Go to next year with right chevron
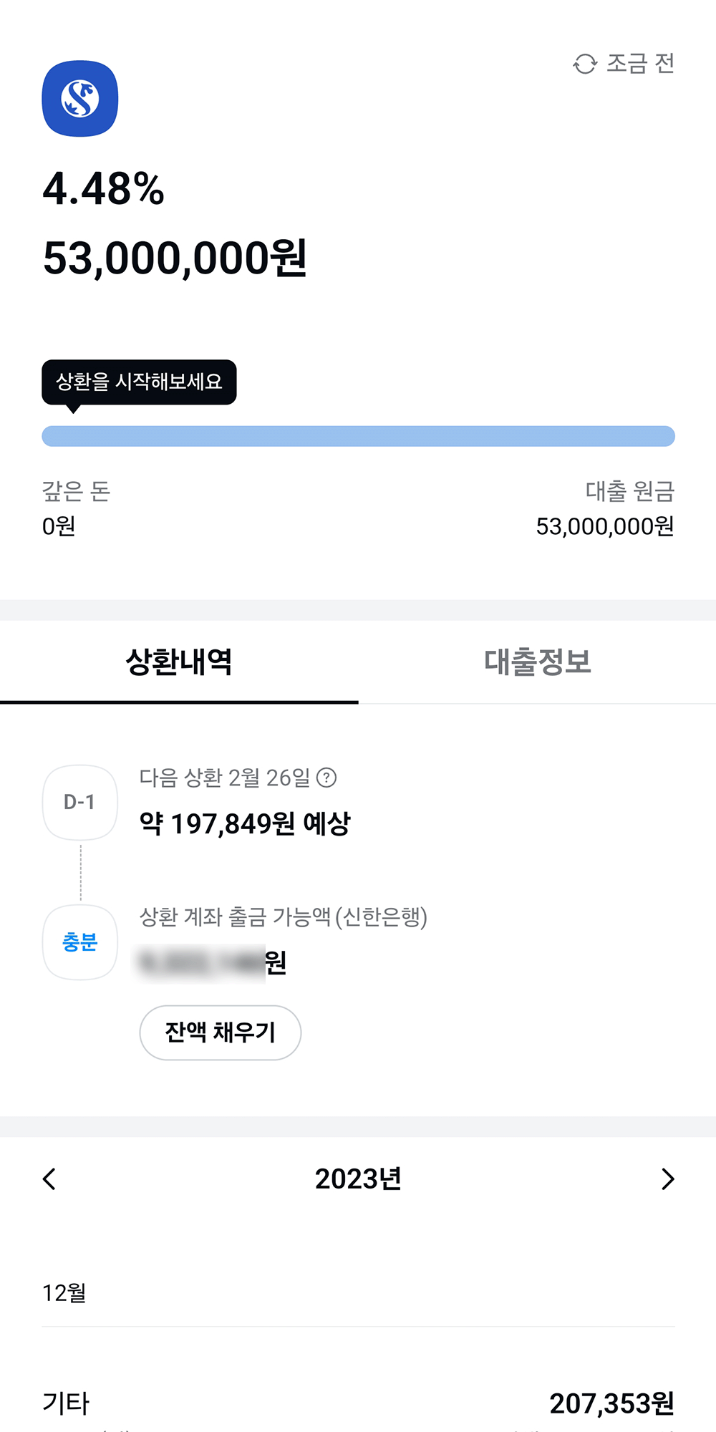 pos(667,1179)
